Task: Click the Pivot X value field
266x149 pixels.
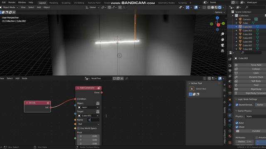Action: (x=88, y=136)
